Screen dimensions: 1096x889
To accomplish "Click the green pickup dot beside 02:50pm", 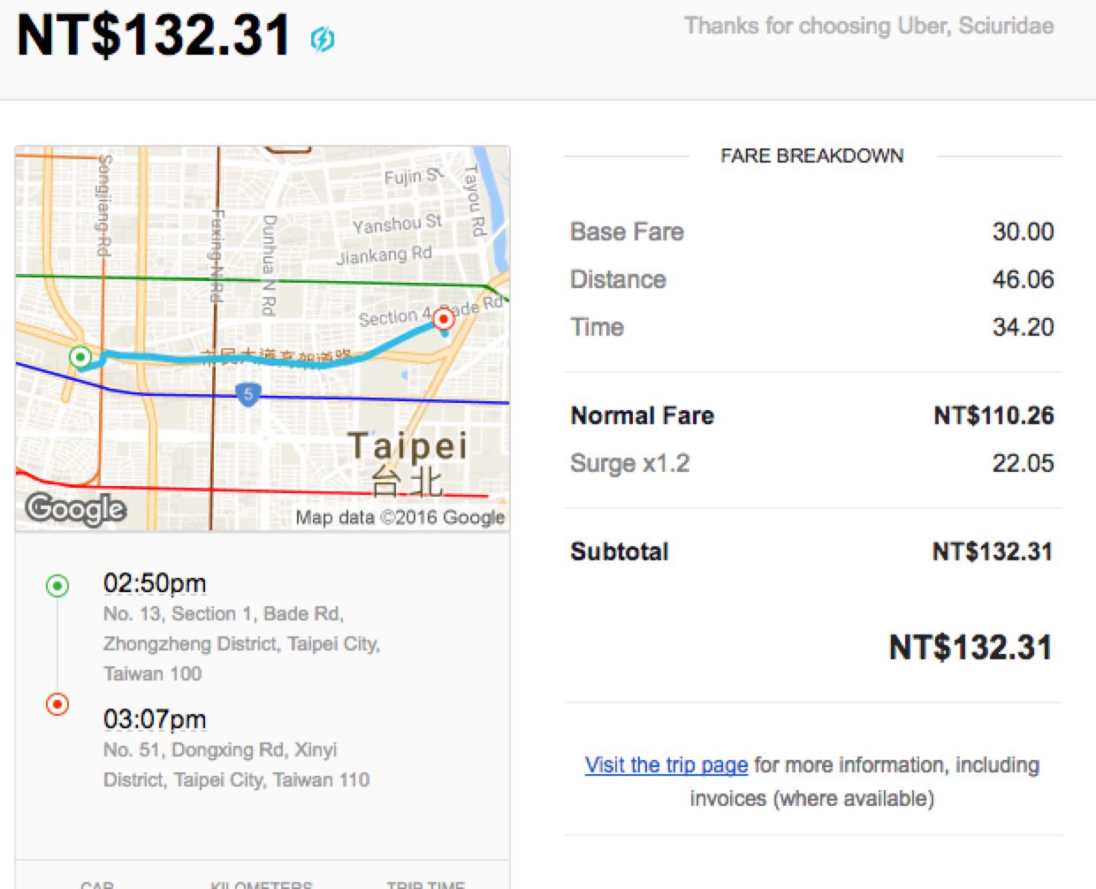I will pyautogui.click(x=57, y=585).
